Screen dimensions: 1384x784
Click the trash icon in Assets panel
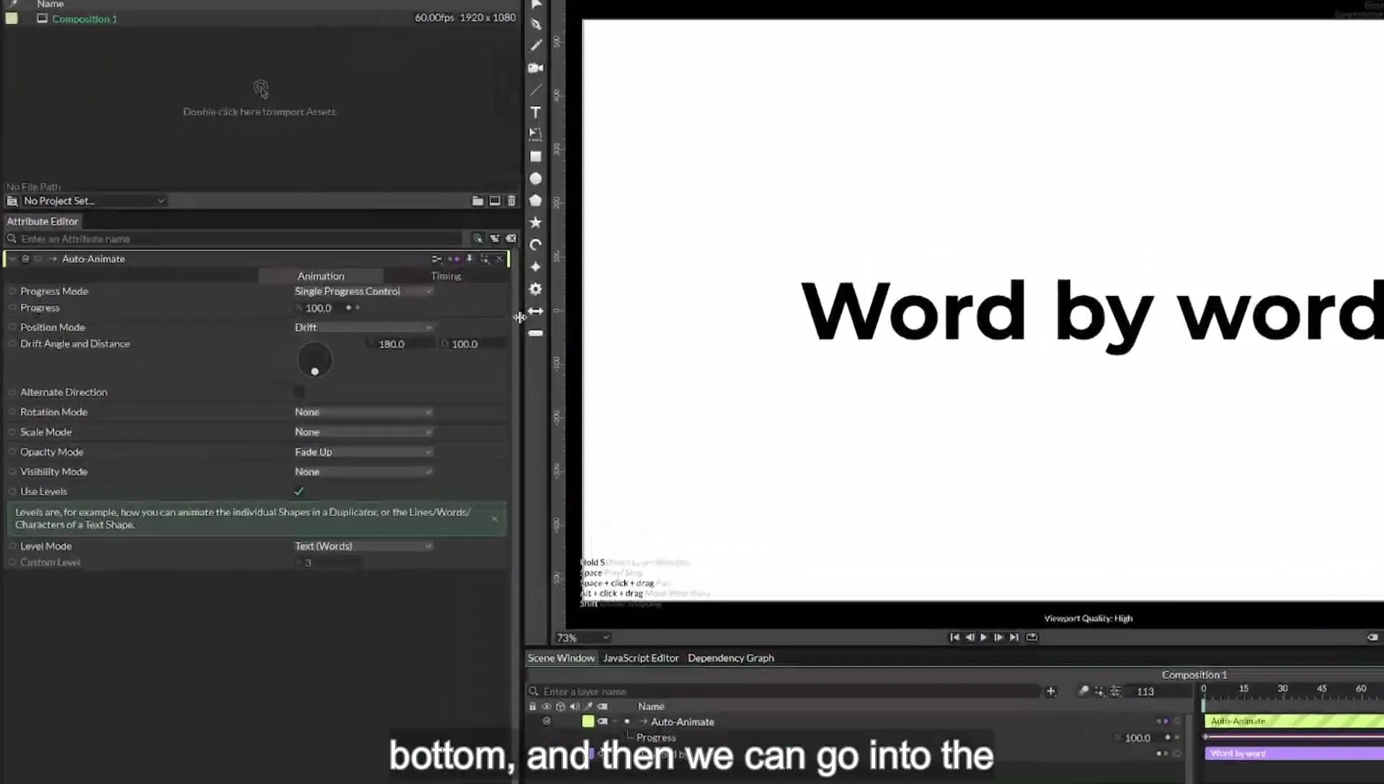pos(512,201)
